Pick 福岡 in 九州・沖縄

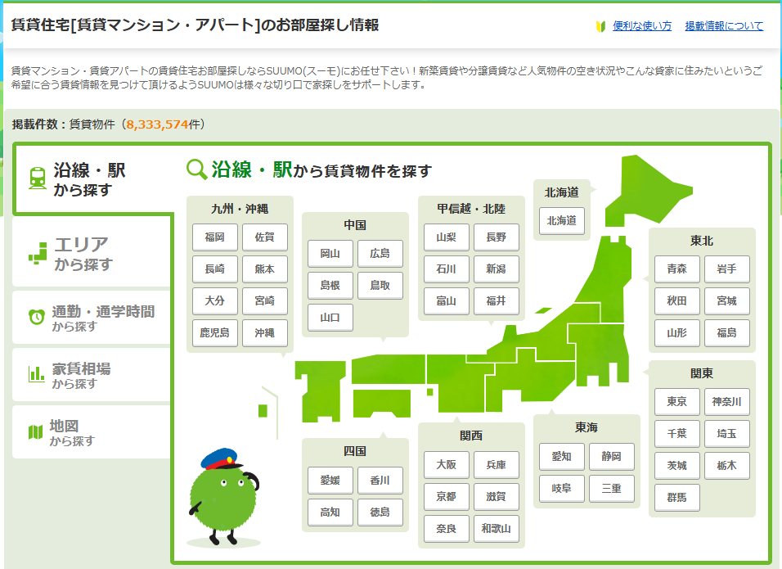tap(215, 237)
